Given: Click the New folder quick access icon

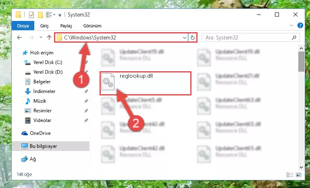Looking at the screenshot, I should click(x=40, y=15).
